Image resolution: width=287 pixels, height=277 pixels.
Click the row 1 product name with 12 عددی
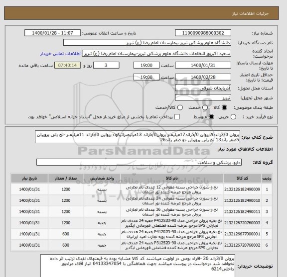tap(172, 189)
